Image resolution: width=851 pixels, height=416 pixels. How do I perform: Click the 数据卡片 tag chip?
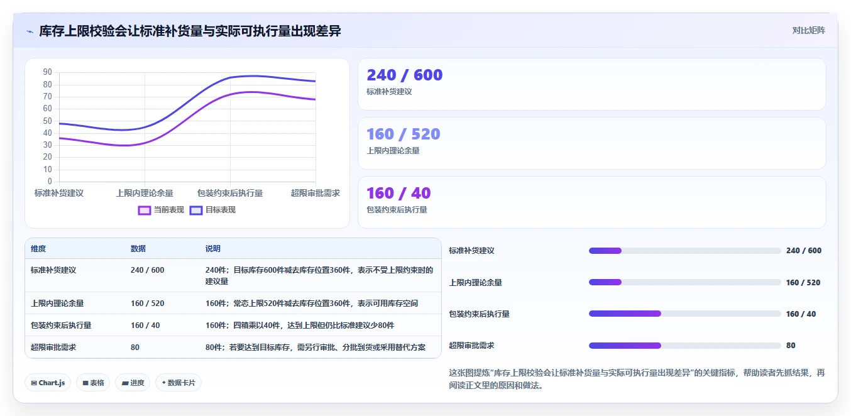tap(178, 383)
